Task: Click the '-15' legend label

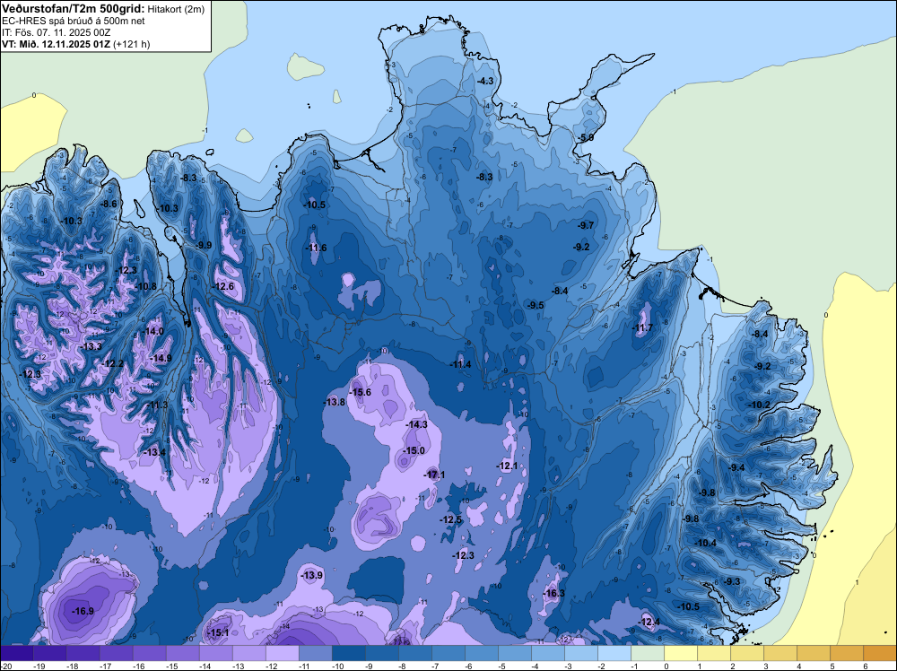Action: point(171,666)
